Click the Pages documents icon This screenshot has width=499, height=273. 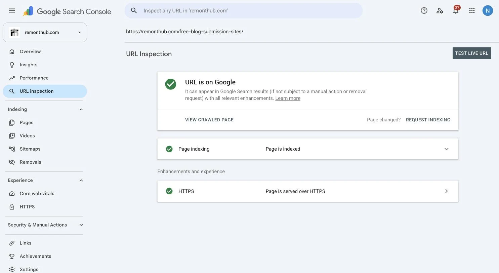[x=12, y=122]
